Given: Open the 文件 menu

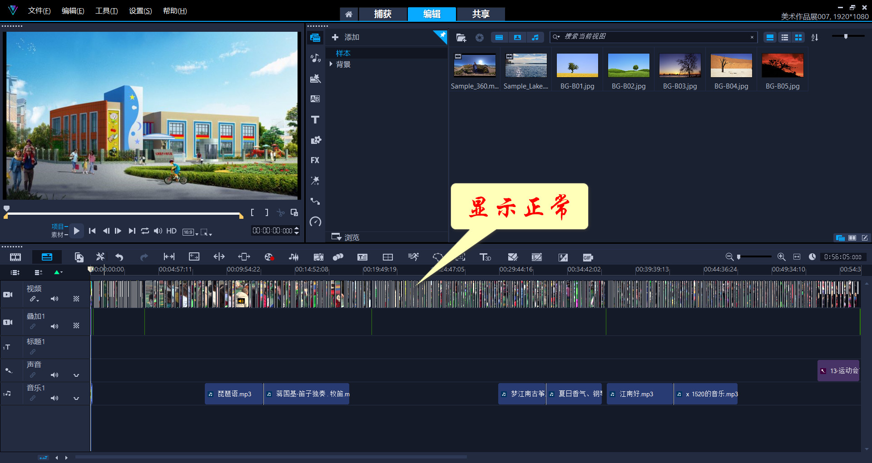Looking at the screenshot, I should [39, 11].
